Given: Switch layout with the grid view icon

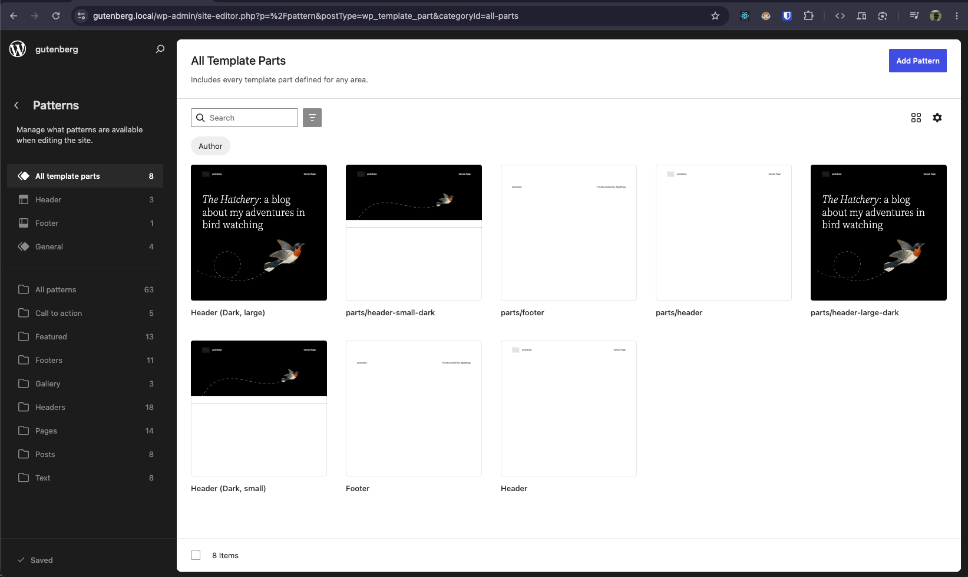Looking at the screenshot, I should 916,118.
